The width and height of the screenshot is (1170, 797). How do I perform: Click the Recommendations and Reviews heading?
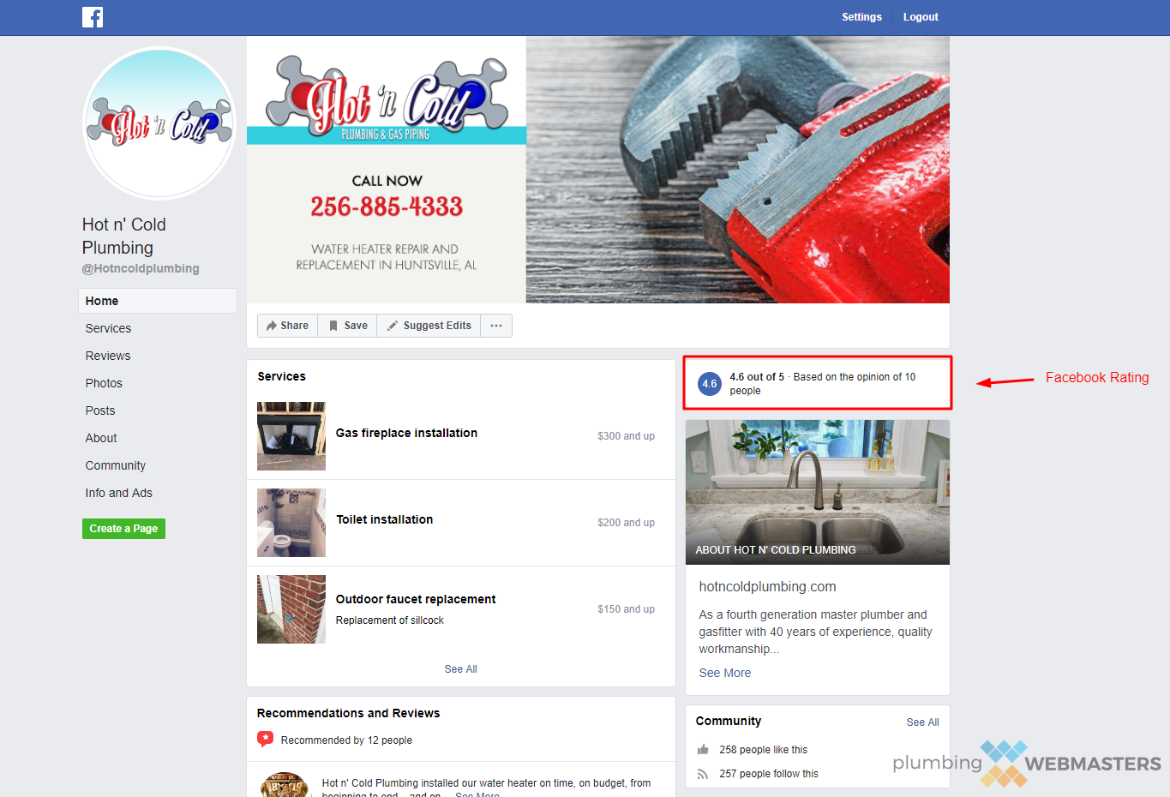tap(349, 713)
